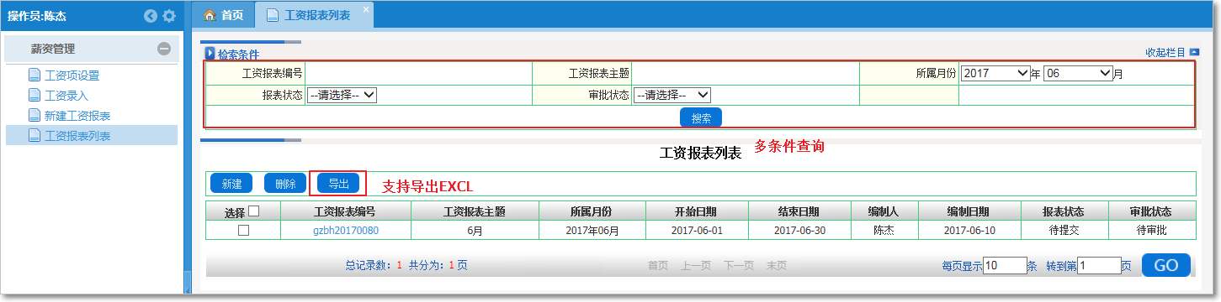Image resolution: width=1221 pixels, height=302 pixels.
Task: Click the 上一页 pagination link
Action: (696, 265)
